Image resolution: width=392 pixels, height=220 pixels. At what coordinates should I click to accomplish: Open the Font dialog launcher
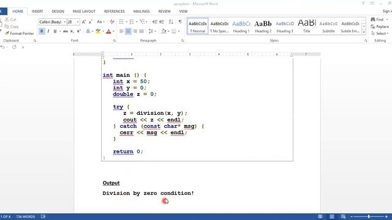pos(115,40)
